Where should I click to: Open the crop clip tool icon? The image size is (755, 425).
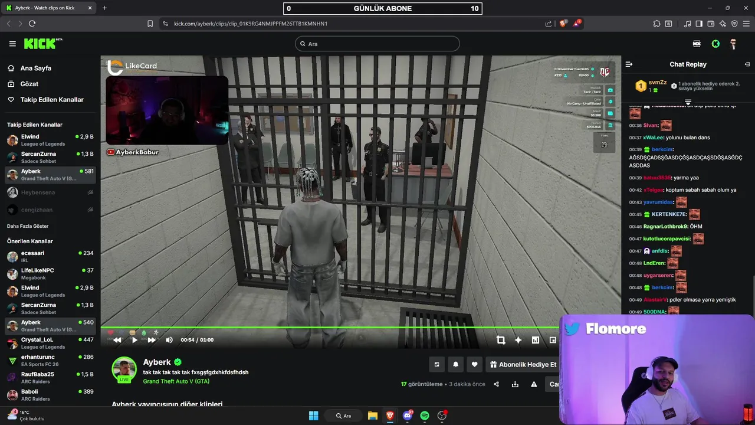click(501, 340)
